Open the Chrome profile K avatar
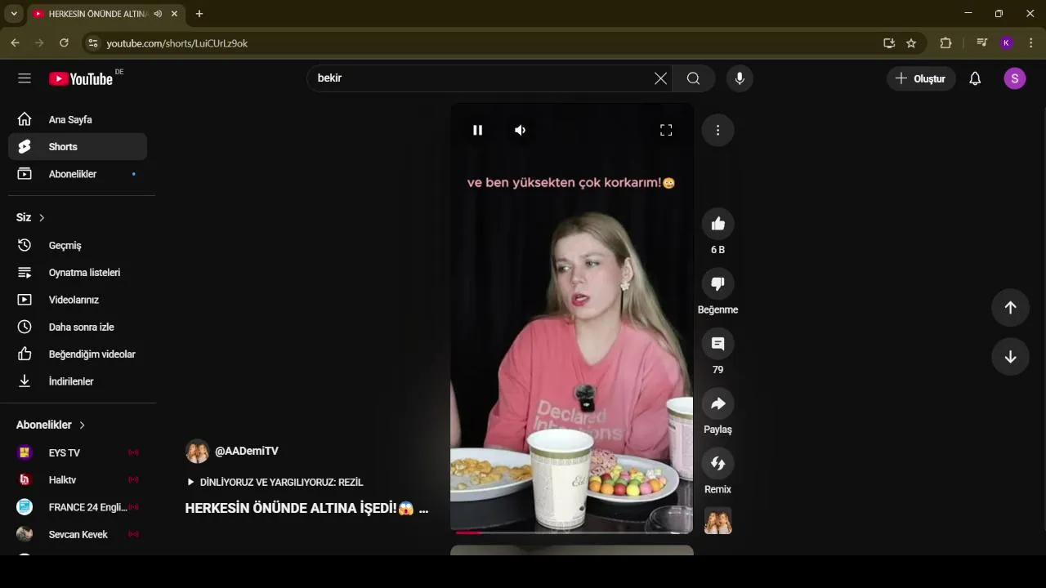1046x588 pixels. pyautogui.click(x=1006, y=43)
